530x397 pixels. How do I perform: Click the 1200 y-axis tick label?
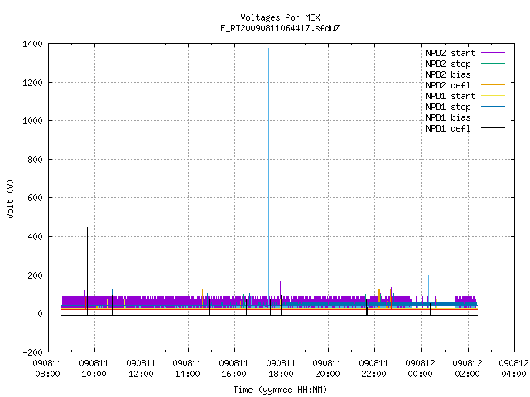tap(32, 83)
